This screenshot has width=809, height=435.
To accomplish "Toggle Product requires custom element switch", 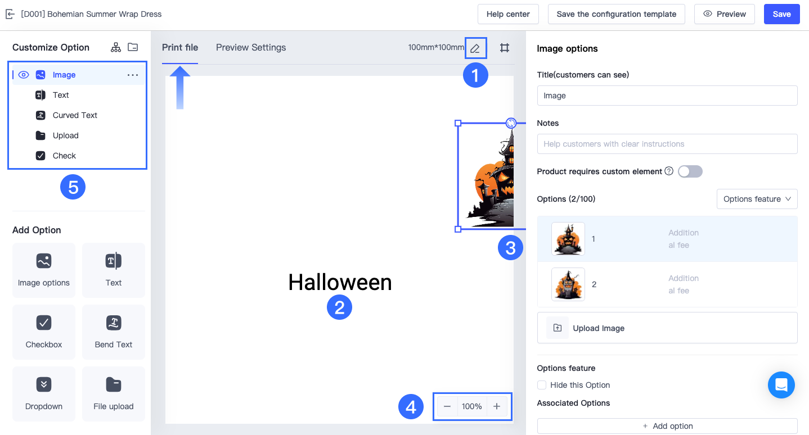I will (690, 171).
